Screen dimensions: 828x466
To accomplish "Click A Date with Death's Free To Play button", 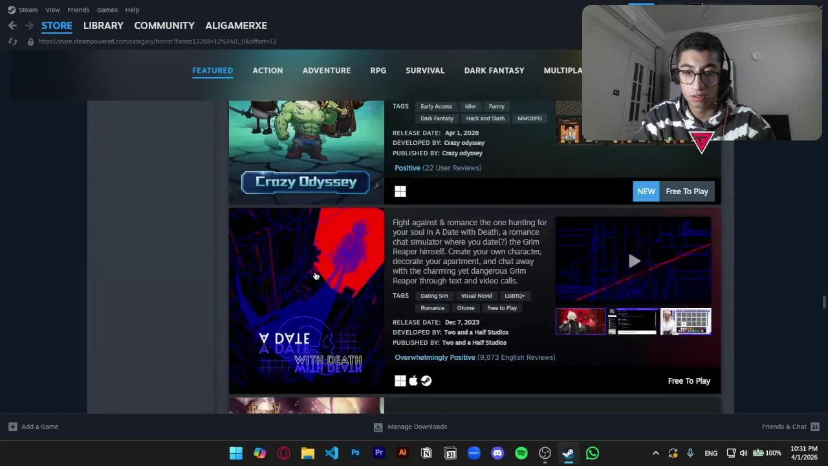I will click(x=689, y=381).
